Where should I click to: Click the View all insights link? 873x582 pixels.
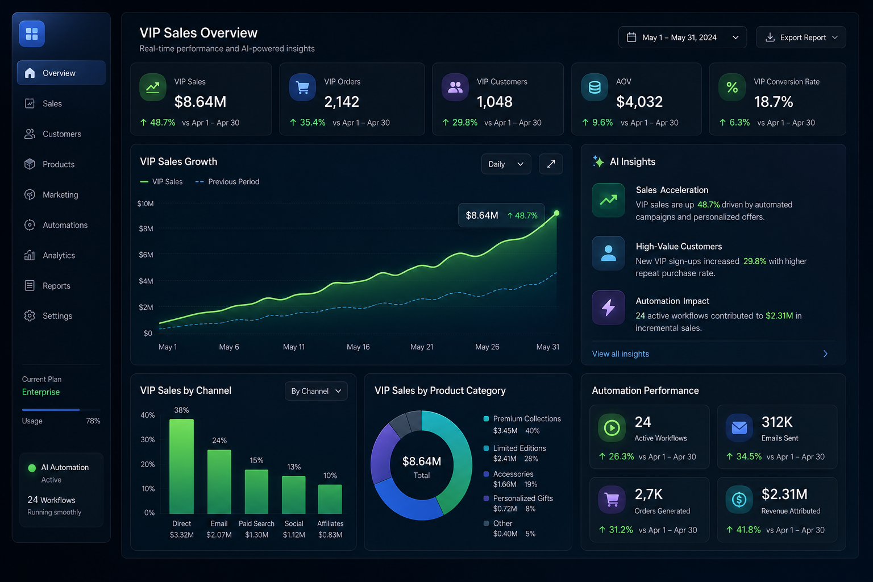621,354
